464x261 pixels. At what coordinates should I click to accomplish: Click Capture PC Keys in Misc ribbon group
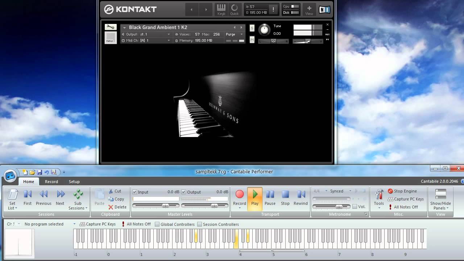[x=406, y=199]
